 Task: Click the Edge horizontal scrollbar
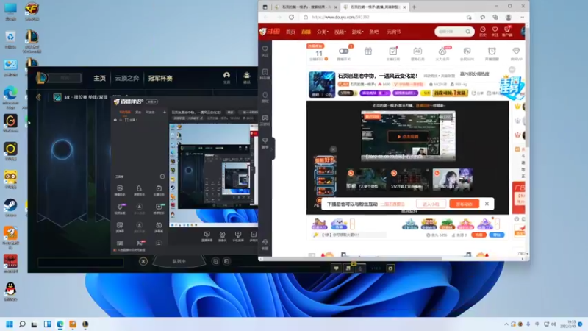pos(352,259)
